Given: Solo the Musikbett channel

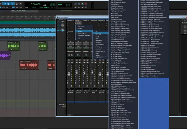Looking at the screenshot, I should 69,62.
